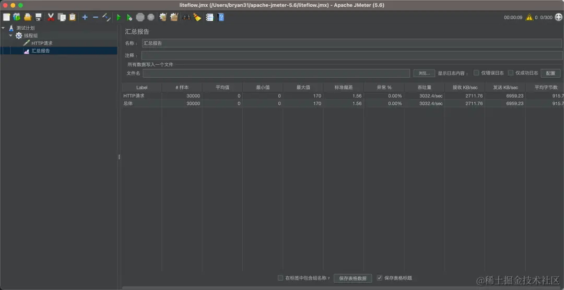
Task: Sort by 最小值 column header
Action: click(263, 87)
